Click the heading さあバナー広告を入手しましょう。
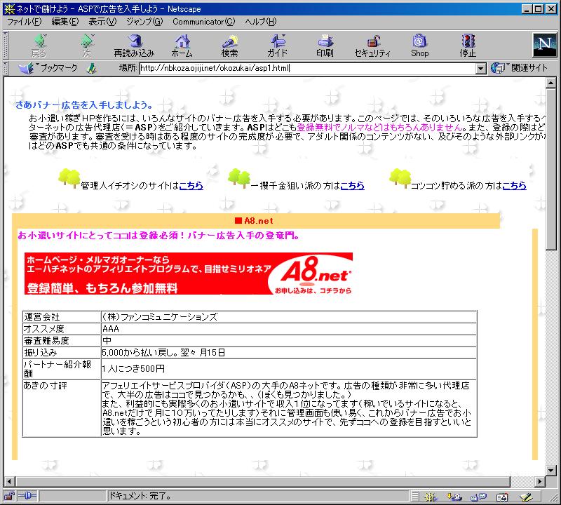 click(x=84, y=105)
